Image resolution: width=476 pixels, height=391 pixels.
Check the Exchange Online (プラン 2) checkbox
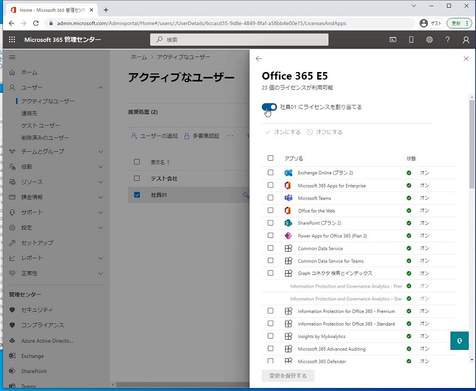pos(271,173)
